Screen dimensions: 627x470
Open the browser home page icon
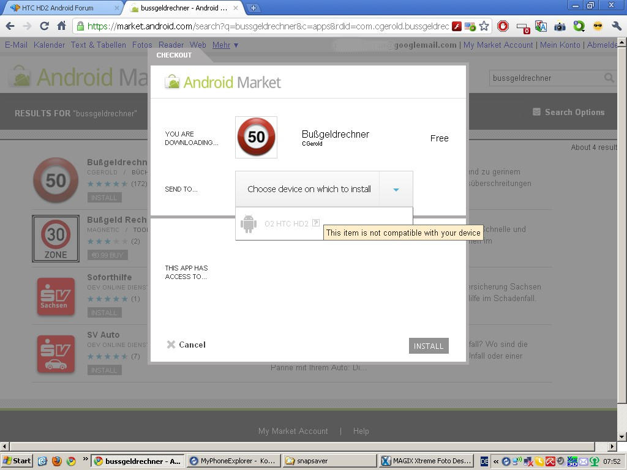(x=62, y=26)
